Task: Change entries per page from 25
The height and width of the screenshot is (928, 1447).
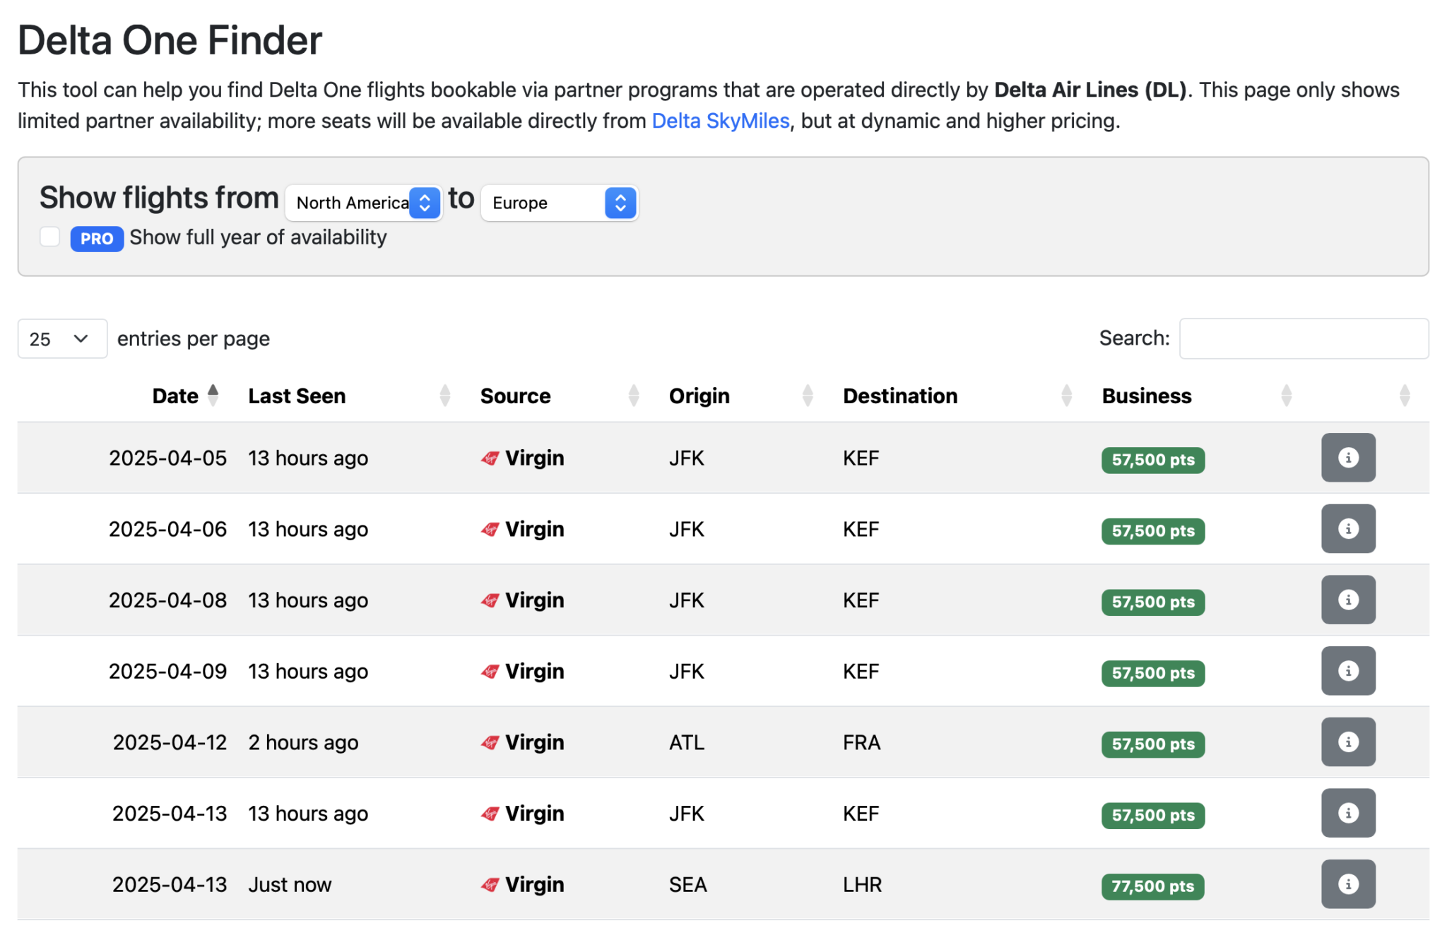Action: click(61, 339)
